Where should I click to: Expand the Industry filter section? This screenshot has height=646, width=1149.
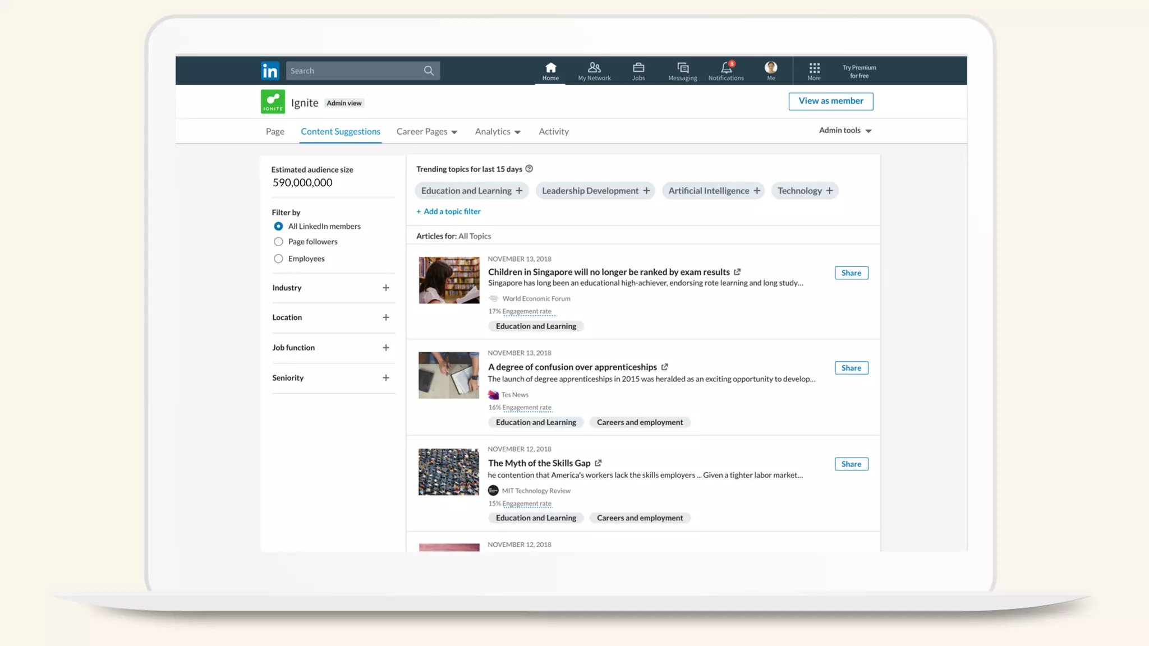tap(386, 288)
